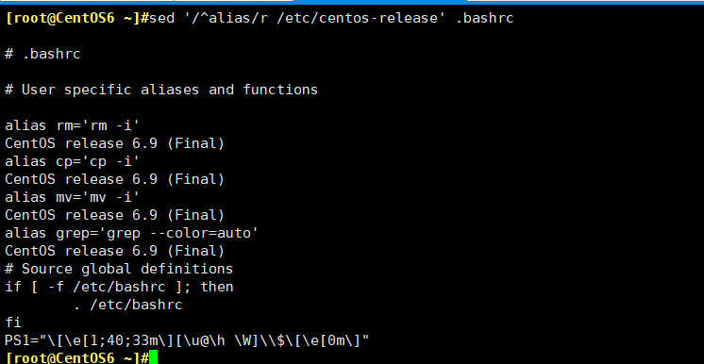Click '.bashrc' filename argument in the command
The image size is (704, 364).
click(484, 19)
